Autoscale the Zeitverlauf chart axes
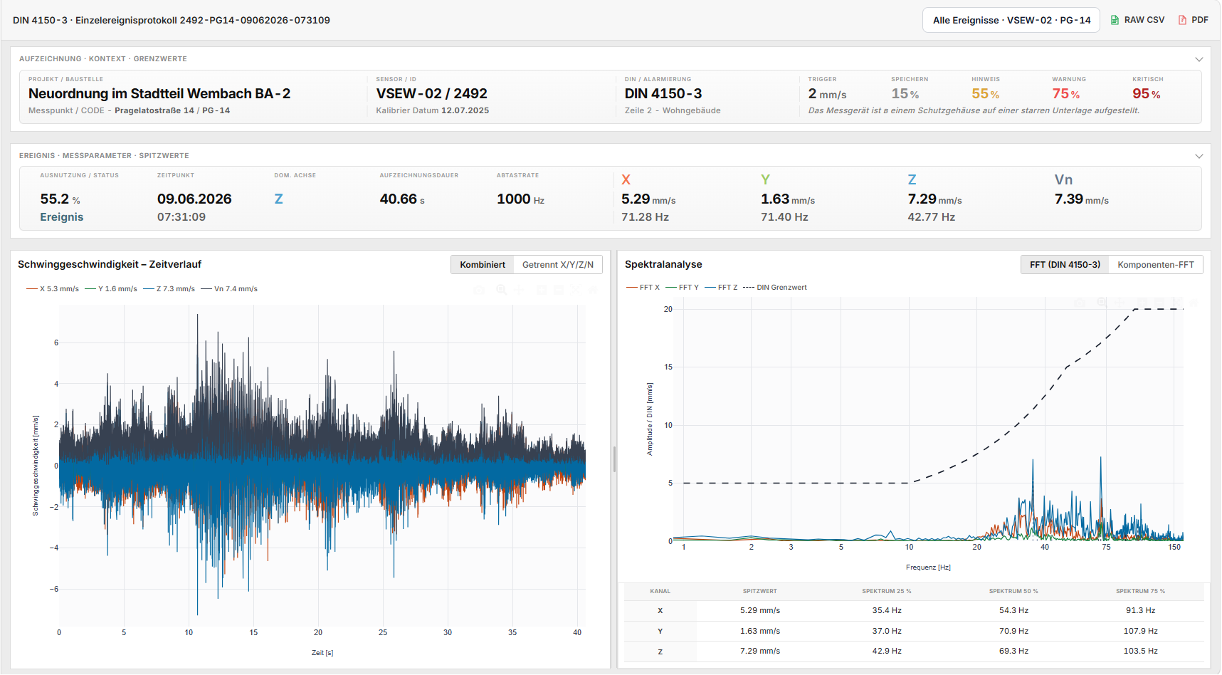The image size is (1222, 675). [576, 290]
